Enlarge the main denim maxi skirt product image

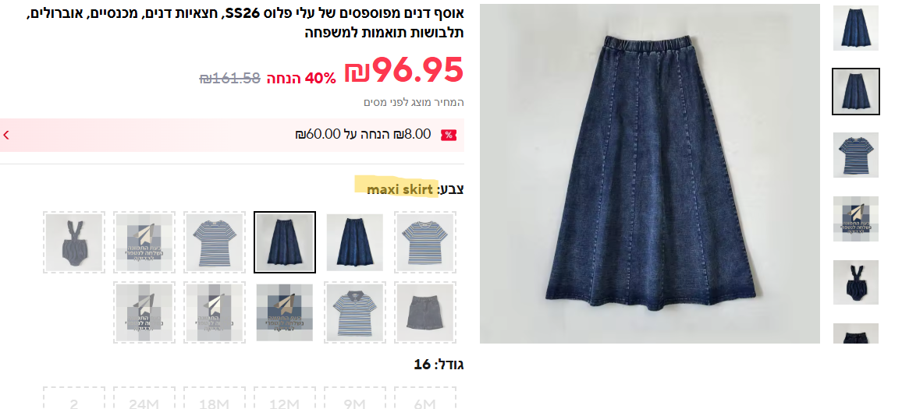[649, 174]
